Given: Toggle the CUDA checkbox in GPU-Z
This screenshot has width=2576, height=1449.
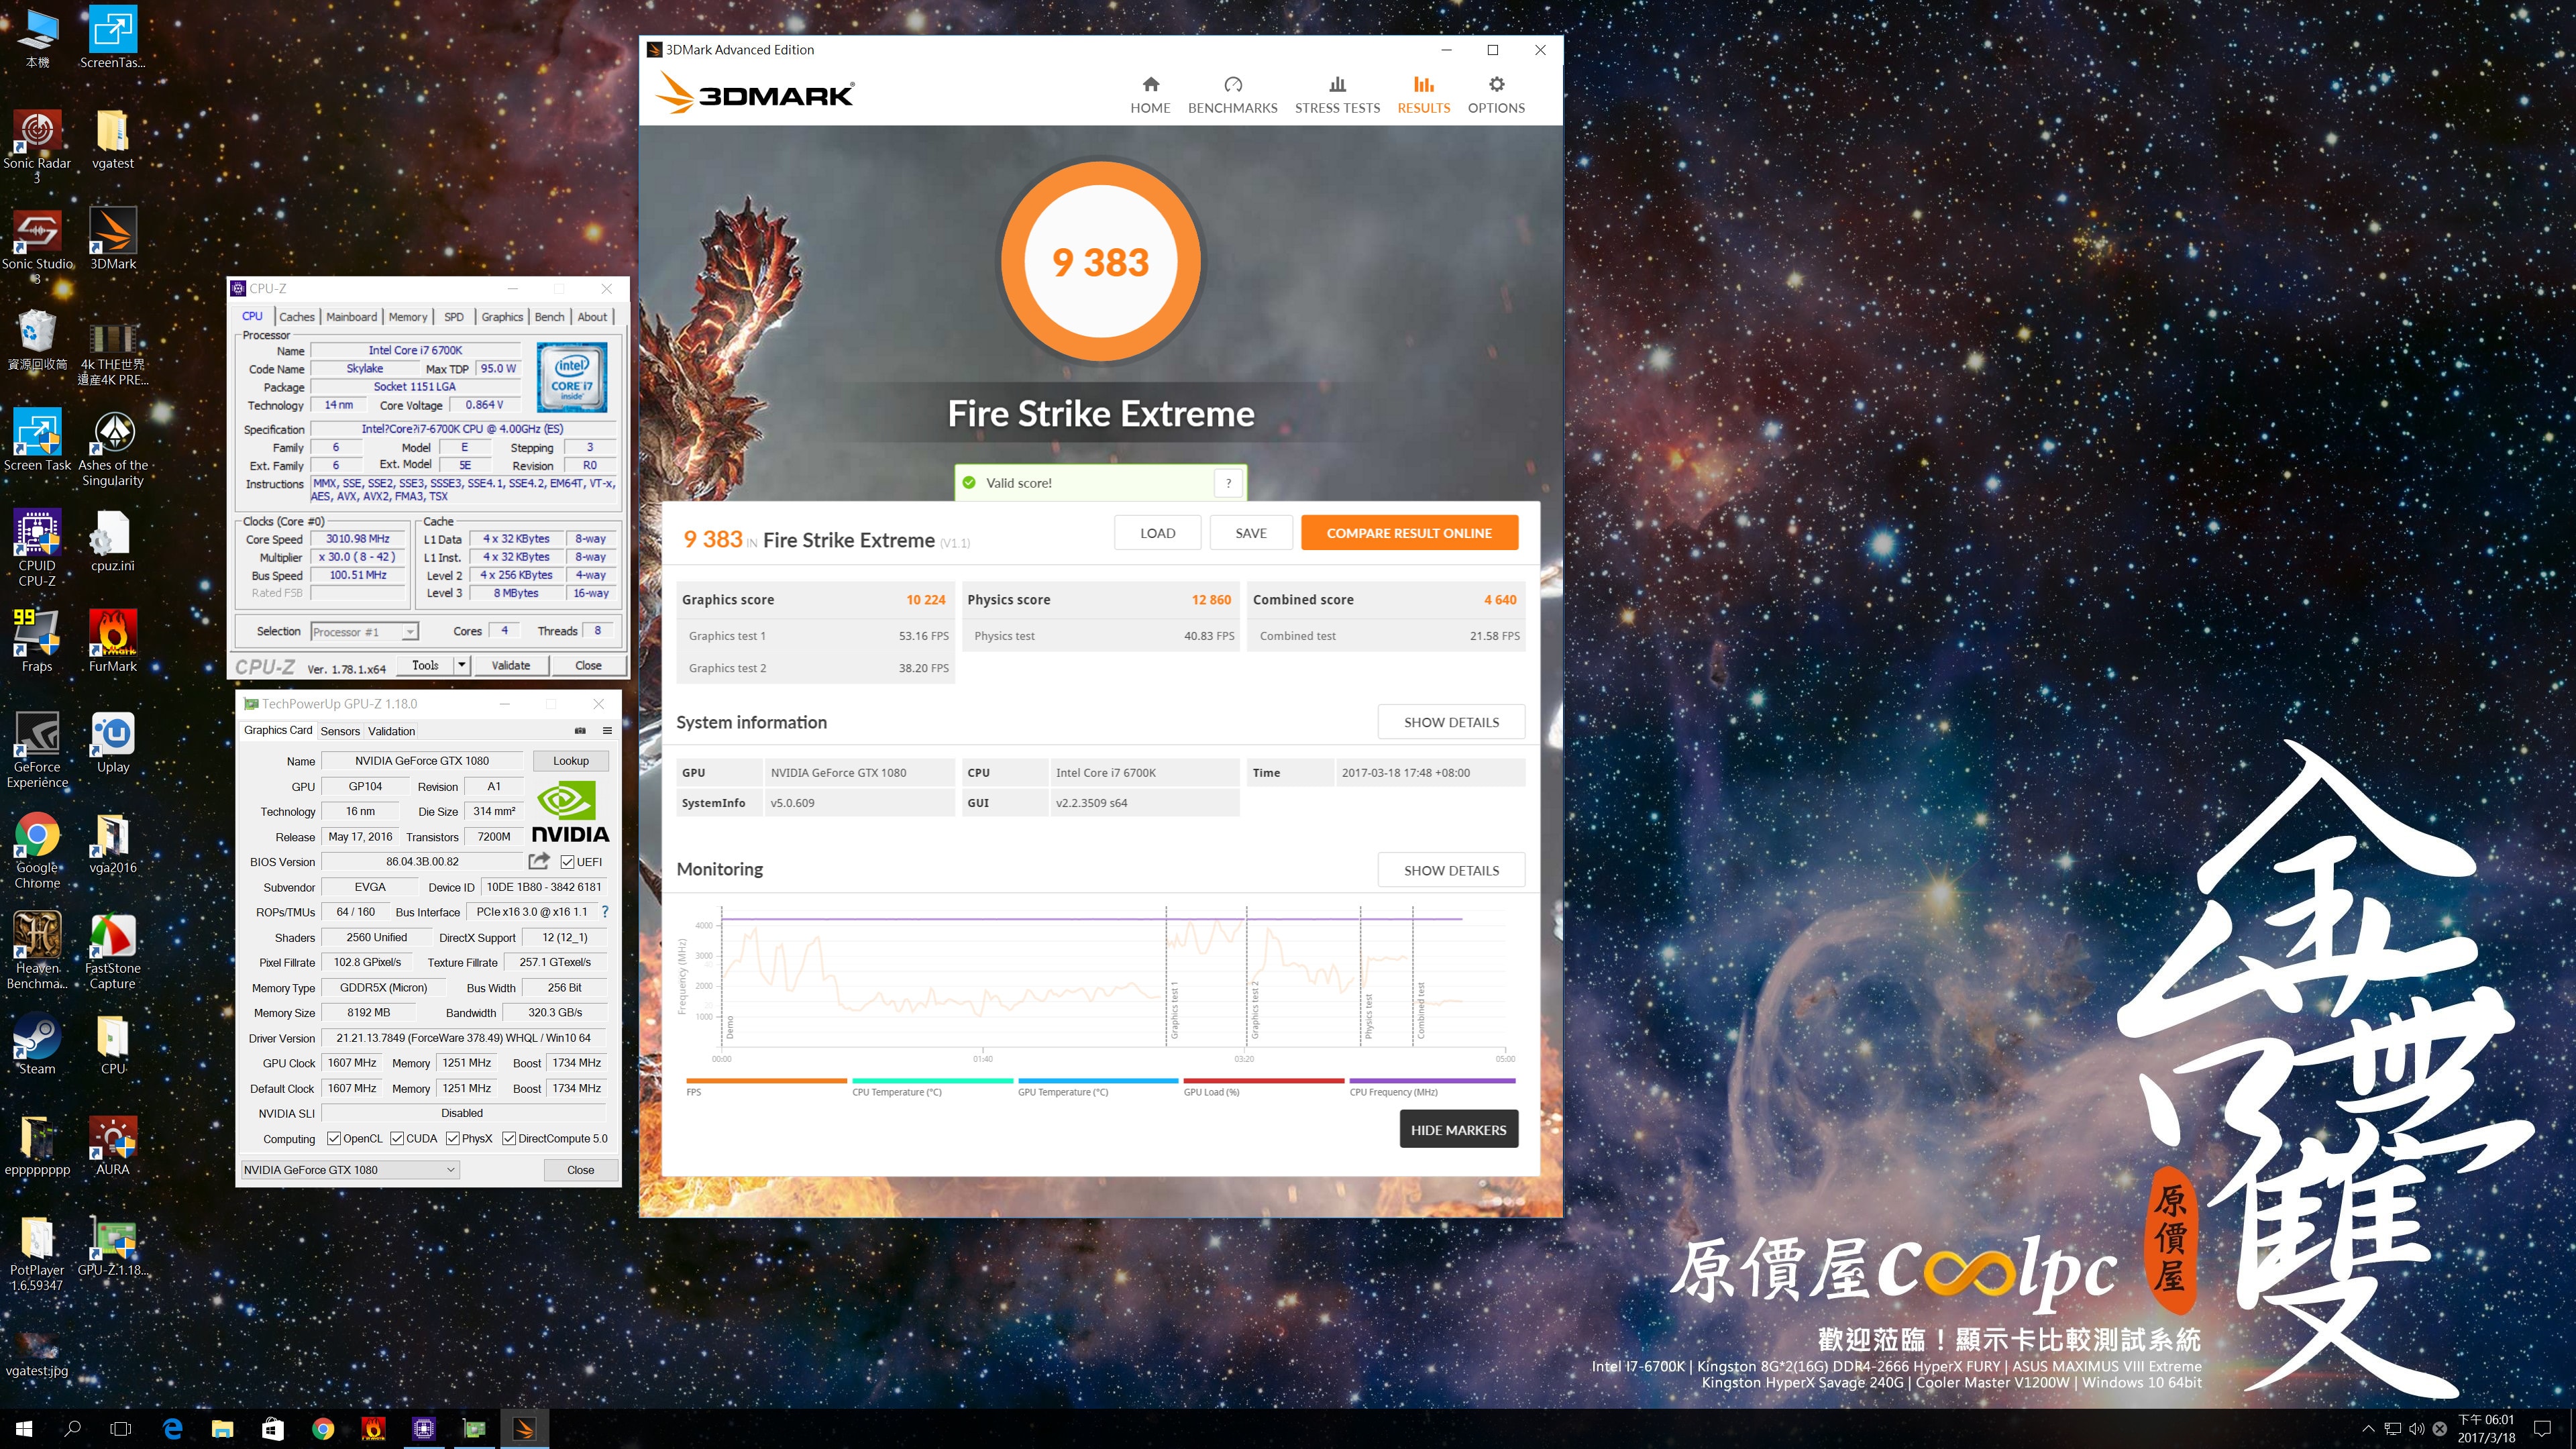Looking at the screenshot, I should [397, 1138].
